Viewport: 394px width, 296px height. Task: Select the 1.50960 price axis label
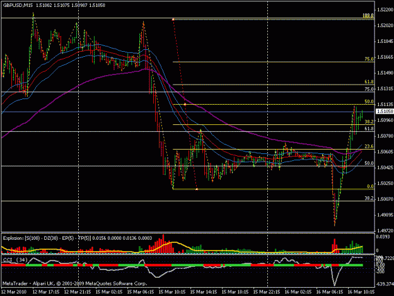click(385, 120)
